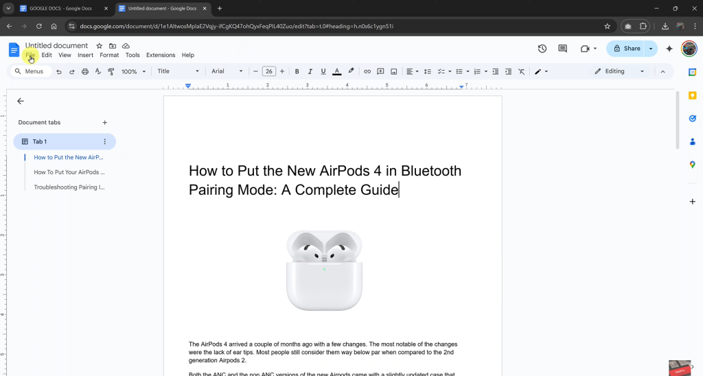Image resolution: width=703 pixels, height=376 pixels.
Task: Open the pen editing mode dropdown
Action: (x=541, y=71)
